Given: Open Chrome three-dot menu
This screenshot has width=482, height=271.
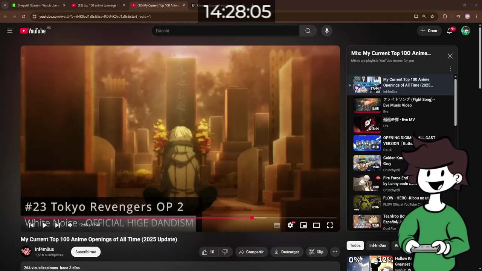Looking at the screenshot, I should click(x=476, y=17).
